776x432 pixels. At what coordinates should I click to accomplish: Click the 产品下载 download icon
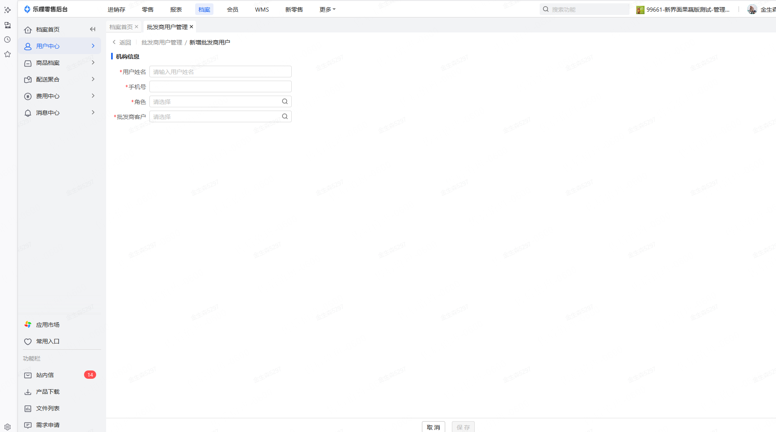tap(28, 392)
